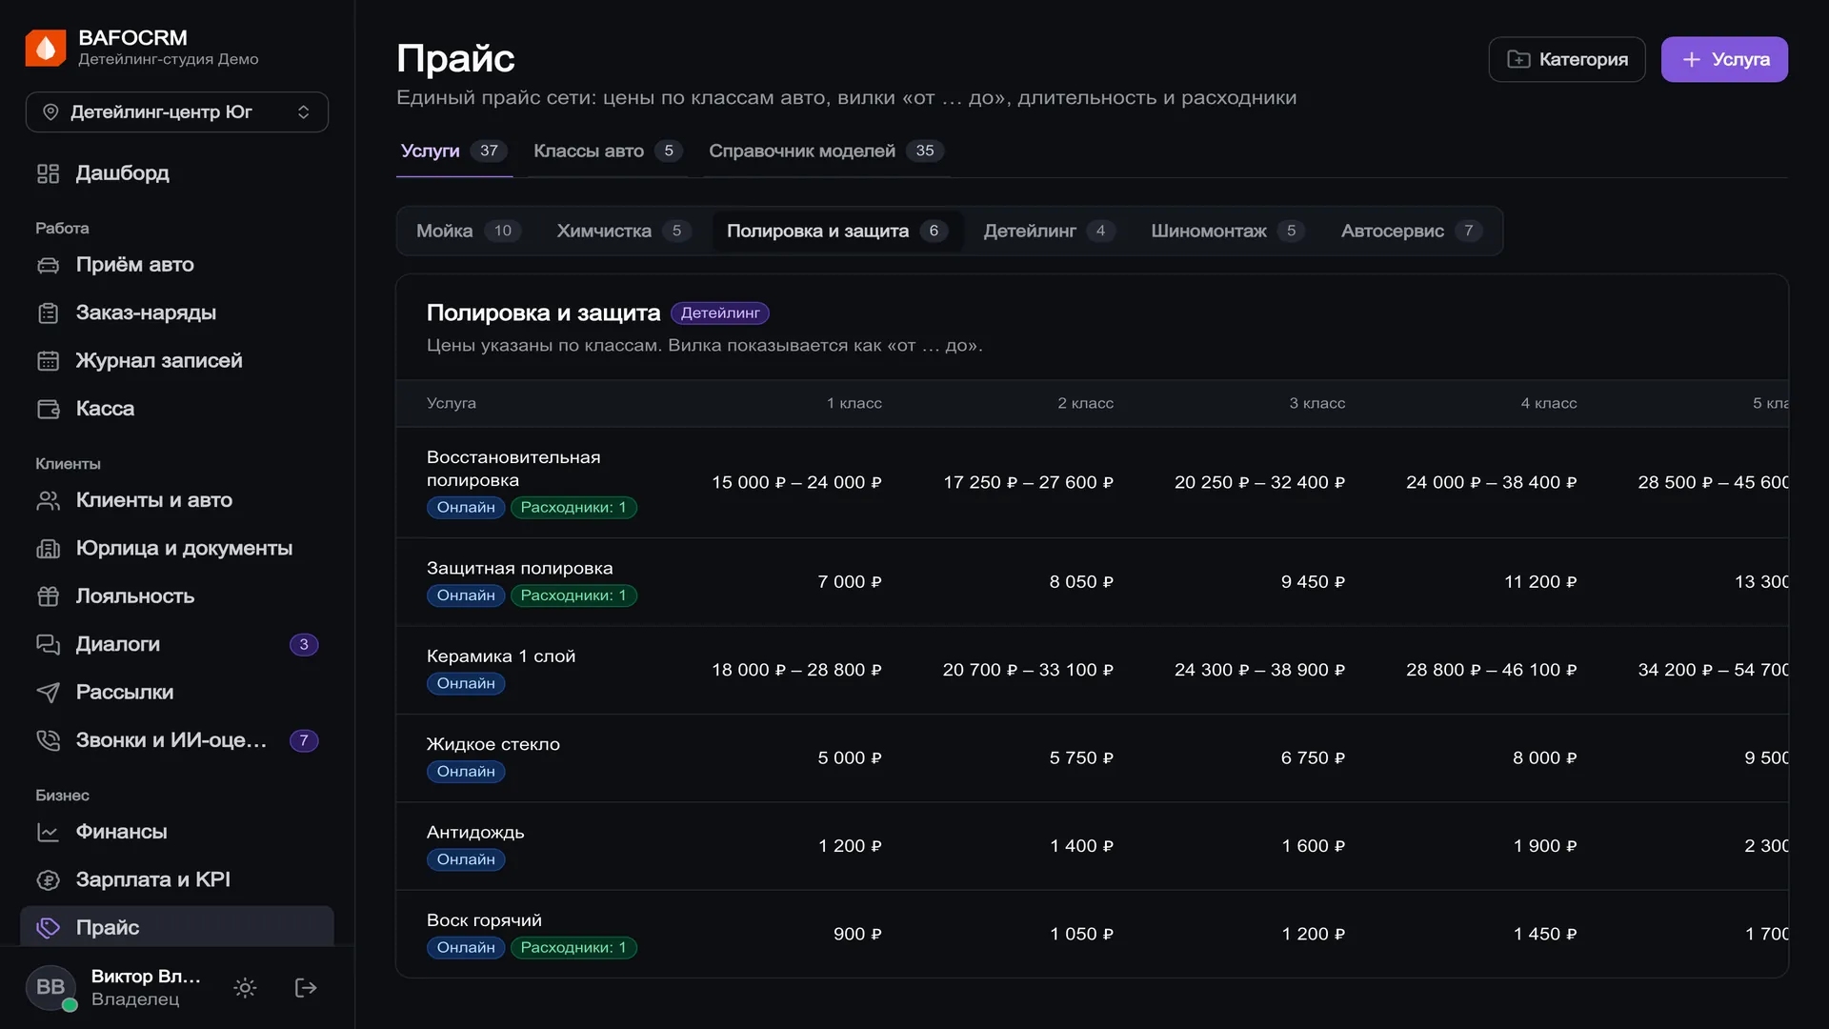Open the Дашборд grid icon
1829x1029 pixels.
coord(48,173)
